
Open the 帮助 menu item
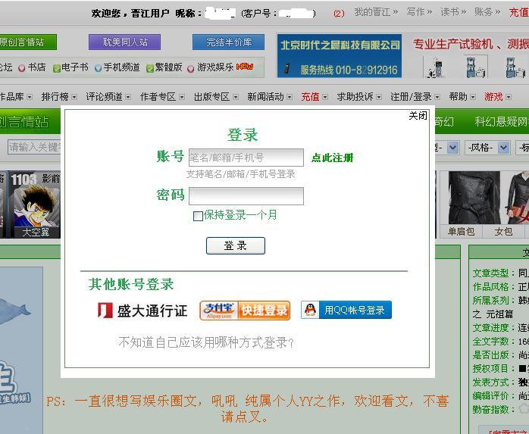pyautogui.click(x=458, y=97)
